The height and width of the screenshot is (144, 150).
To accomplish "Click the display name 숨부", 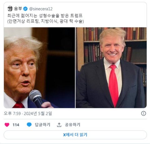I will [x=18, y=8].
